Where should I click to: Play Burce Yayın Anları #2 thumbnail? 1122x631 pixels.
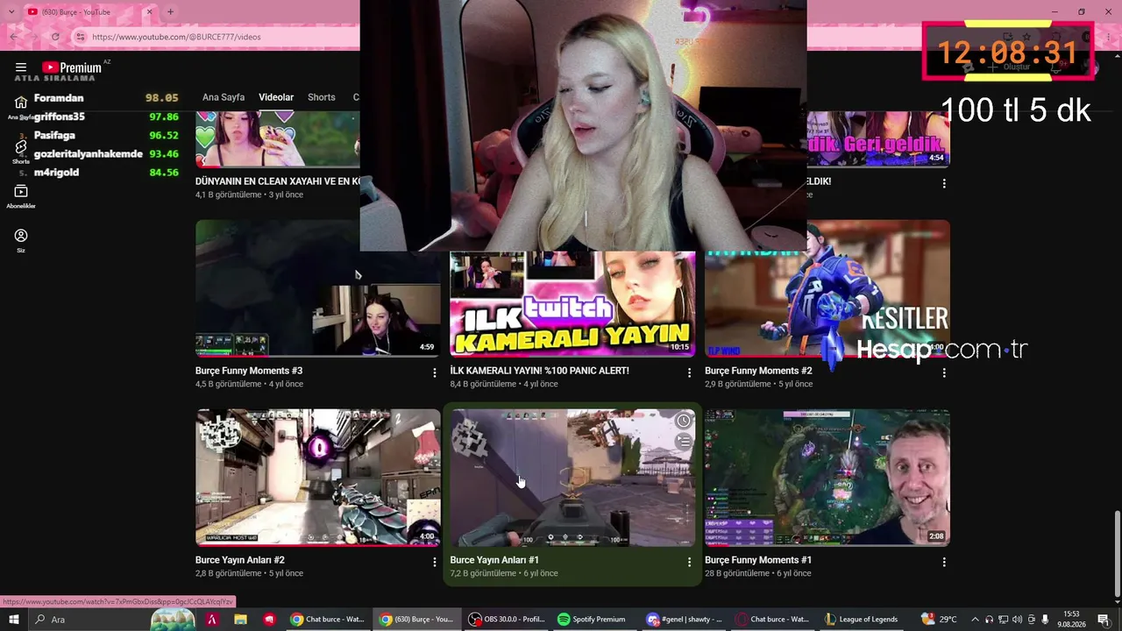point(318,478)
